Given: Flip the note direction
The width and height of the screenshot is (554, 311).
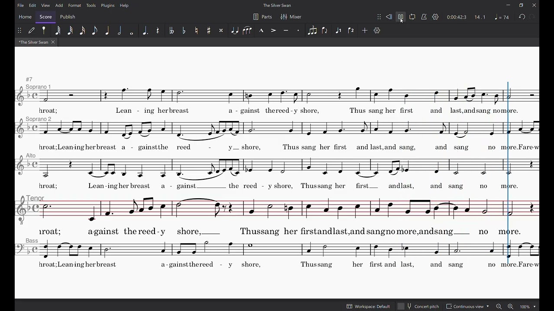Looking at the screenshot, I should 325,31.
